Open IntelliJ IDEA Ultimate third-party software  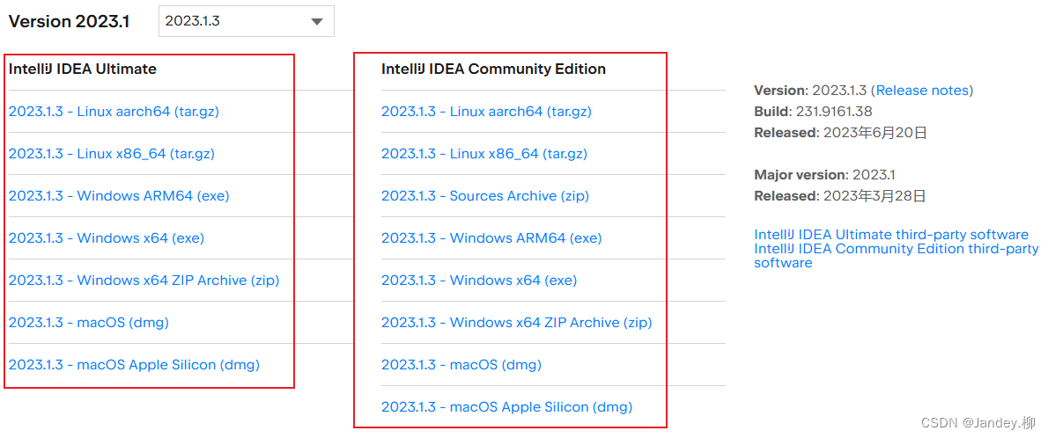[891, 235]
